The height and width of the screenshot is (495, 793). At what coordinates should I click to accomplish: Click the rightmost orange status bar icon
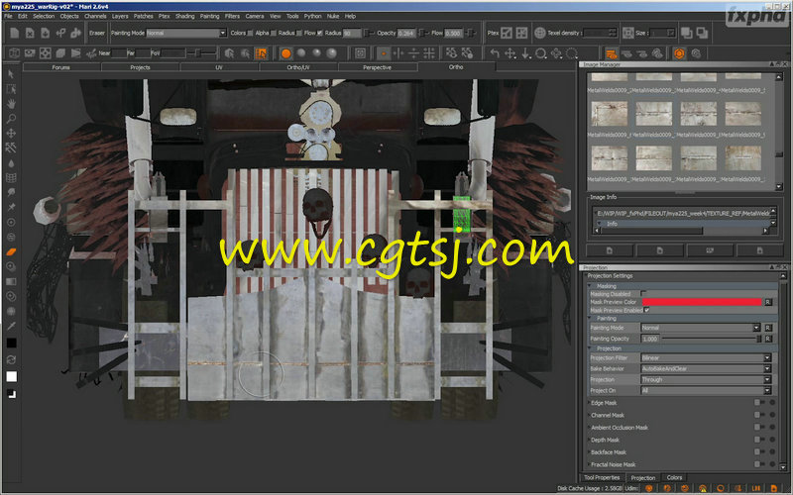(774, 488)
